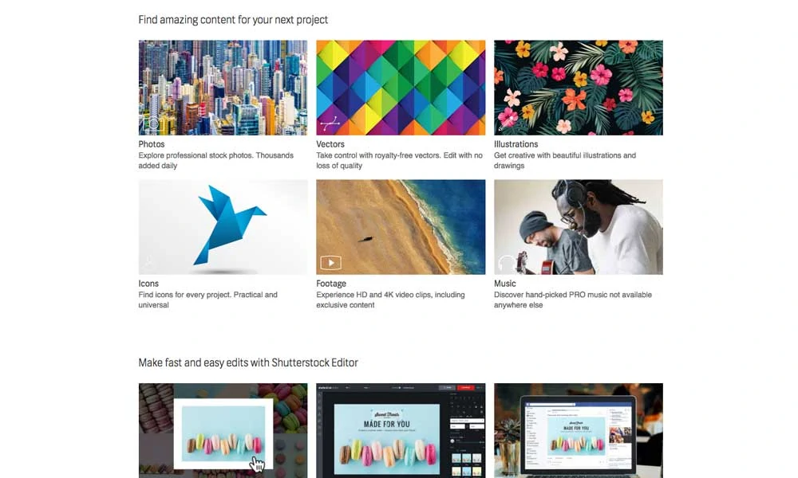This screenshot has height=478, width=798.
Task: Click the Photos title link
Action: (152, 144)
